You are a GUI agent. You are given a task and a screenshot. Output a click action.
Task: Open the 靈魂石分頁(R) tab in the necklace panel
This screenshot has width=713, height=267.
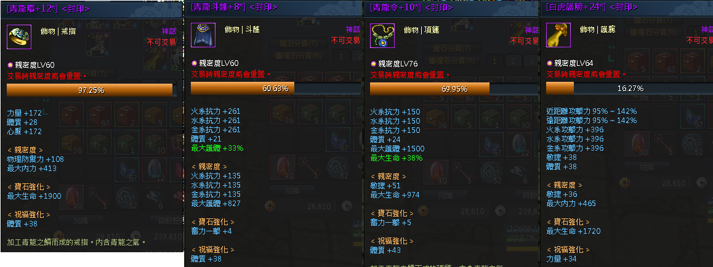[452, 60]
